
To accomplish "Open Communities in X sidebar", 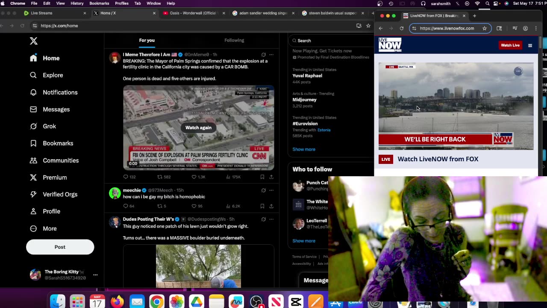I will pyautogui.click(x=54, y=160).
